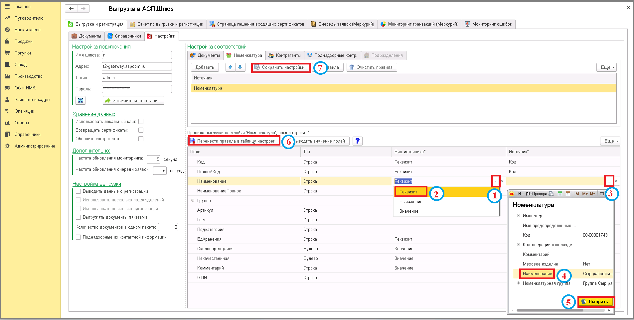Enable Выводить данные о регистрации

[x=79, y=191]
